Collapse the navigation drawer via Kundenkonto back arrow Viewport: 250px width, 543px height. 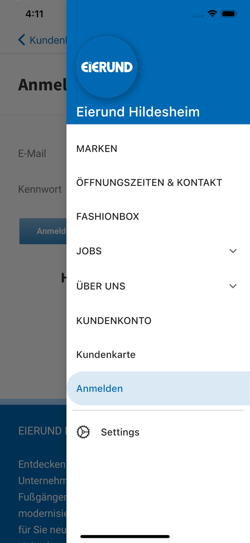pyautogui.click(x=21, y=39)
